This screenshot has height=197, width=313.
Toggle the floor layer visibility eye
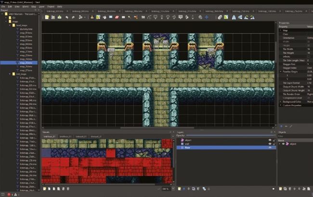[270, 148]
